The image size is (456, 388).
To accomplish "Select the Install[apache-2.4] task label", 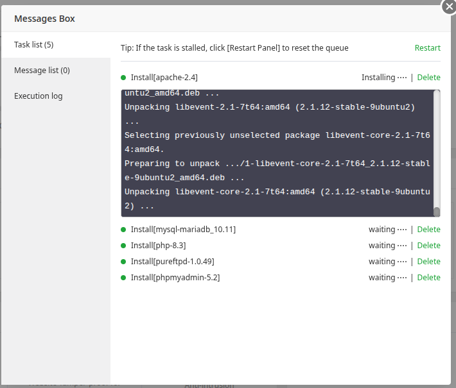I will tap(164, 78).
